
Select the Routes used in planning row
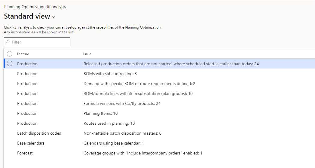click(x=109, y=123)
